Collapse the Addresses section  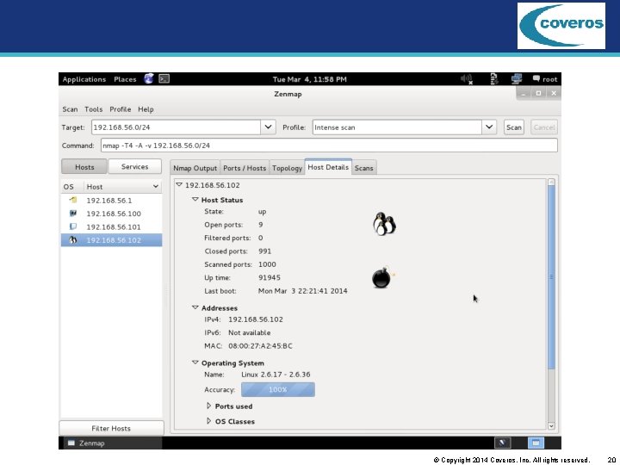(x=195, y=307)
